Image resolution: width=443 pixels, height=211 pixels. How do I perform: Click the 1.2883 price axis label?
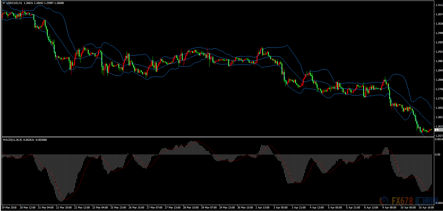click(439, 61)
